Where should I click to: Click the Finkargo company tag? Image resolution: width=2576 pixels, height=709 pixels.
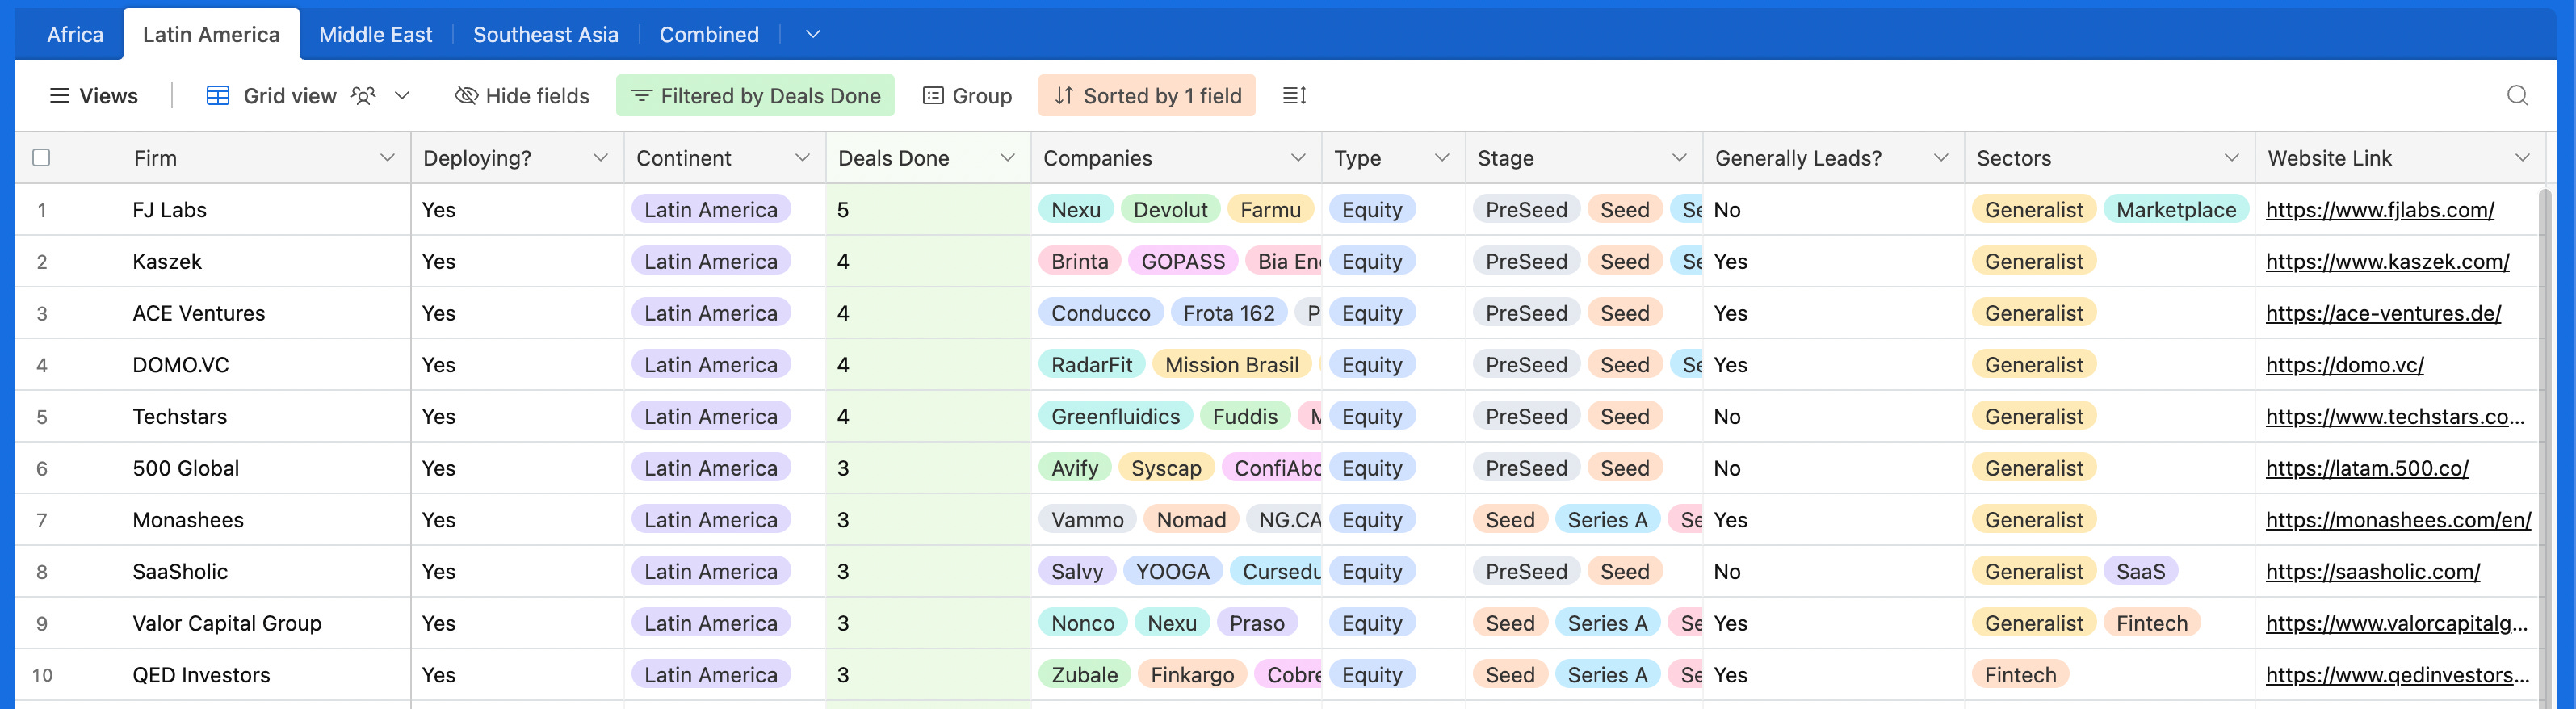(x=1192, y=675)
